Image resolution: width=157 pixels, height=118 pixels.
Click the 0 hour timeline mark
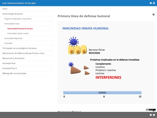coord(64,96)
